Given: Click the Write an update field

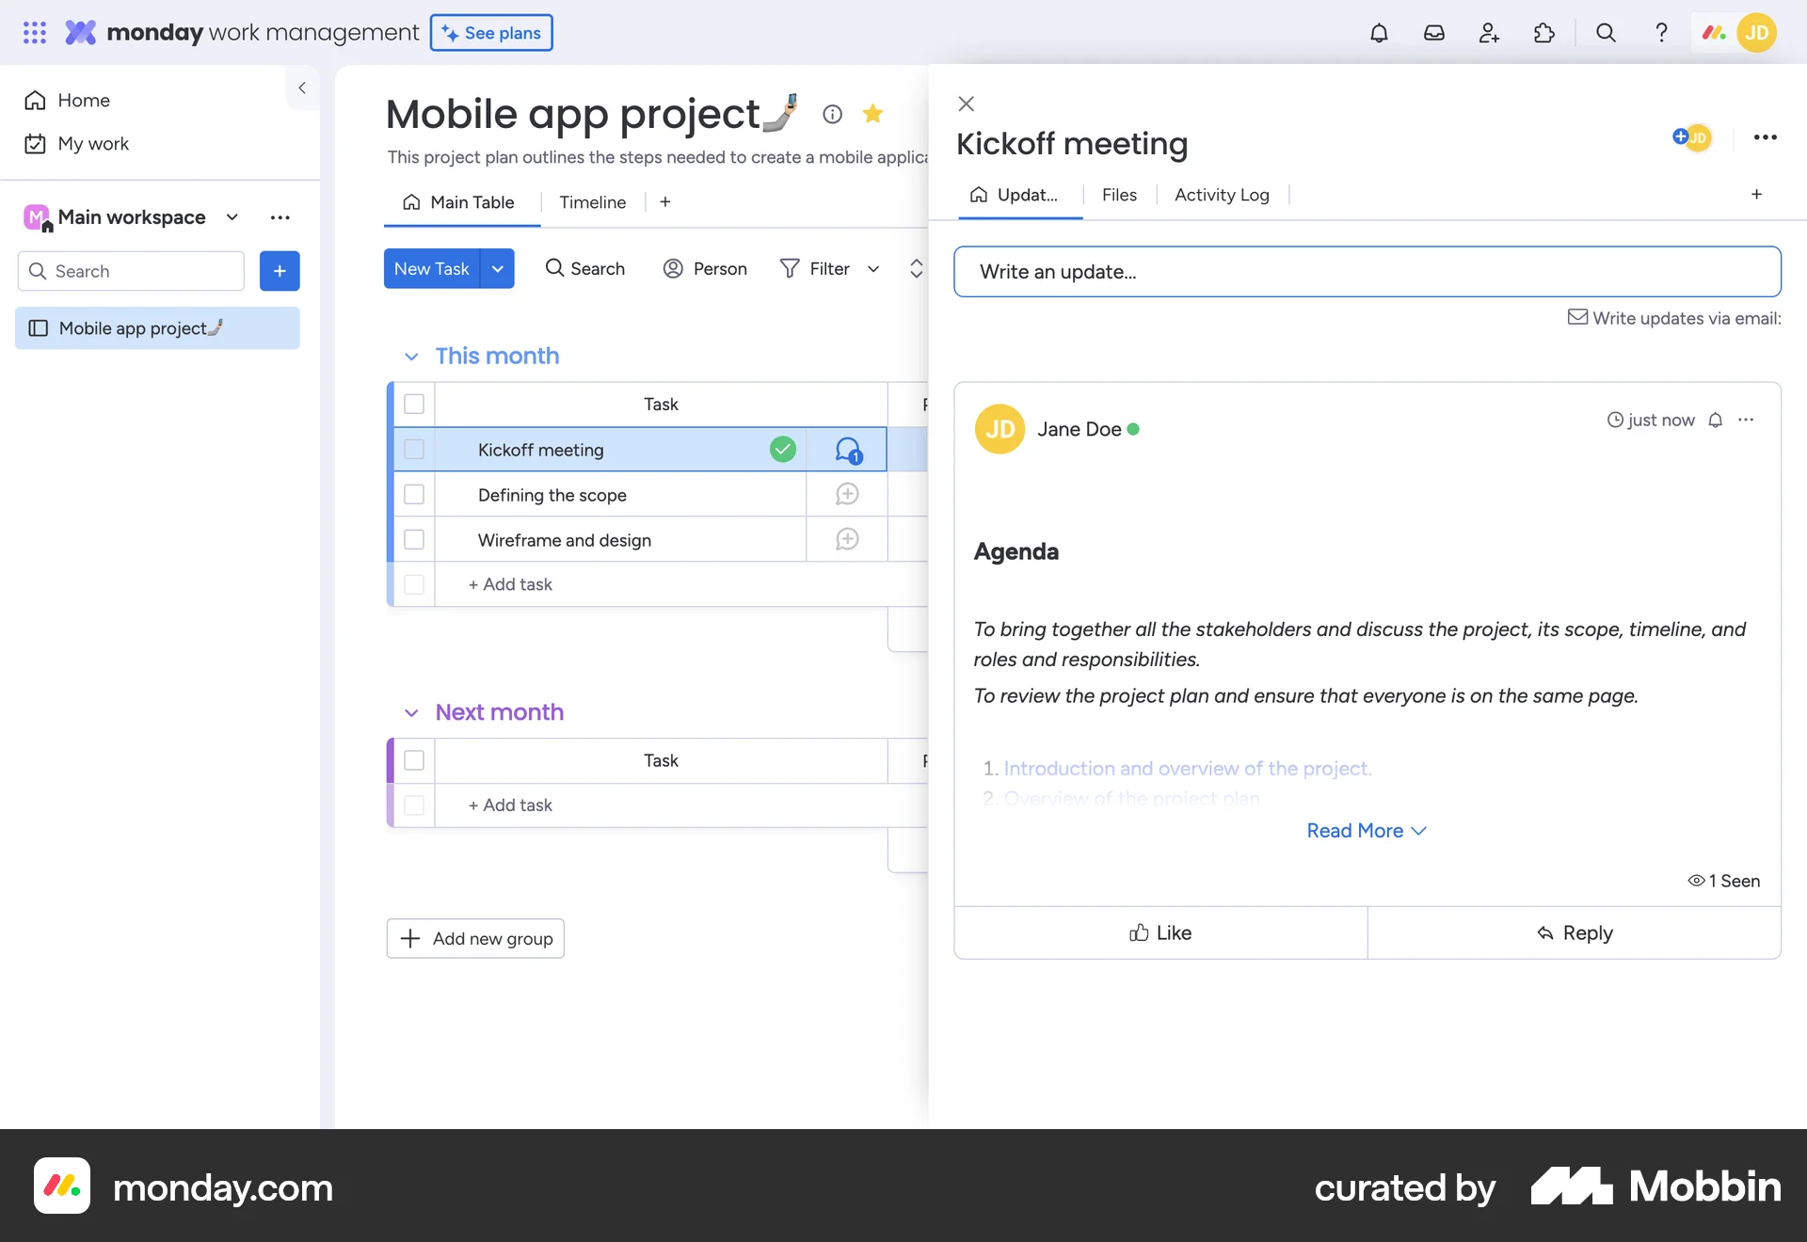Looking at the screenshot, I should tap(1367, 272).
